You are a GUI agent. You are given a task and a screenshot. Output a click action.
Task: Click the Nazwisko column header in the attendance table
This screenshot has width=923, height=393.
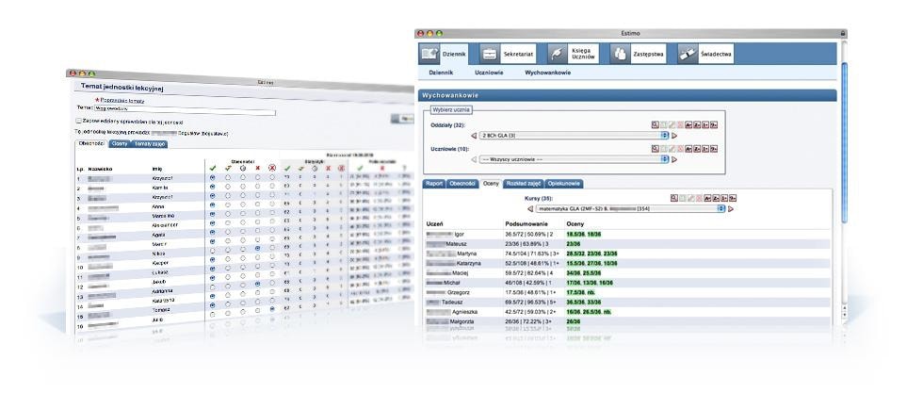100,169
